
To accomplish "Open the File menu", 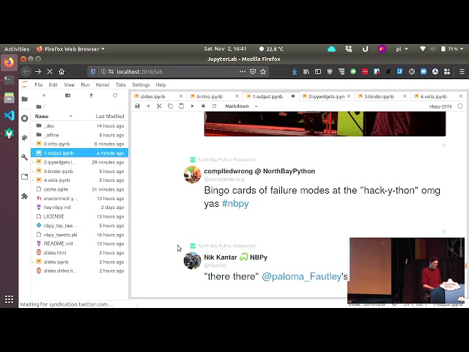I will (x=39, y=85).
